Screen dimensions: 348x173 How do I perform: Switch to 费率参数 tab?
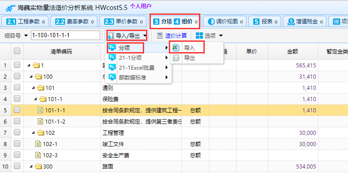tap(75, 22)
